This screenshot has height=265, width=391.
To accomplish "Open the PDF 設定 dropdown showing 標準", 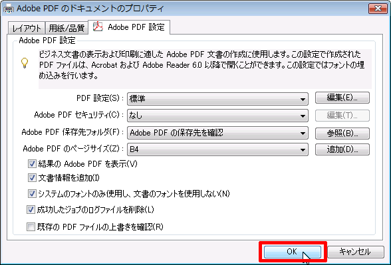I will coord(217,99).
